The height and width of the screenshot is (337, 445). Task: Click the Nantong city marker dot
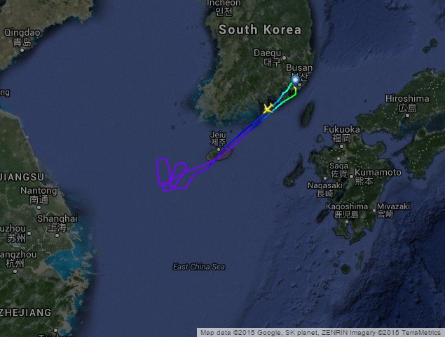[x=39, y=207]
